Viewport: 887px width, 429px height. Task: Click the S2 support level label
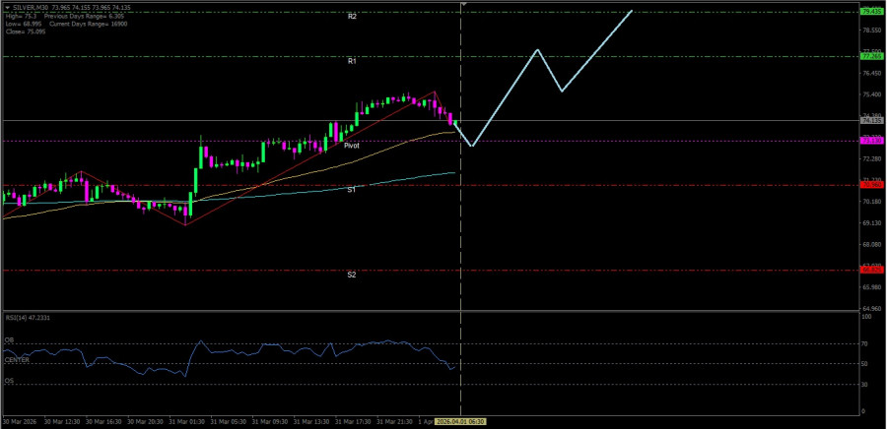coord(352,275)
